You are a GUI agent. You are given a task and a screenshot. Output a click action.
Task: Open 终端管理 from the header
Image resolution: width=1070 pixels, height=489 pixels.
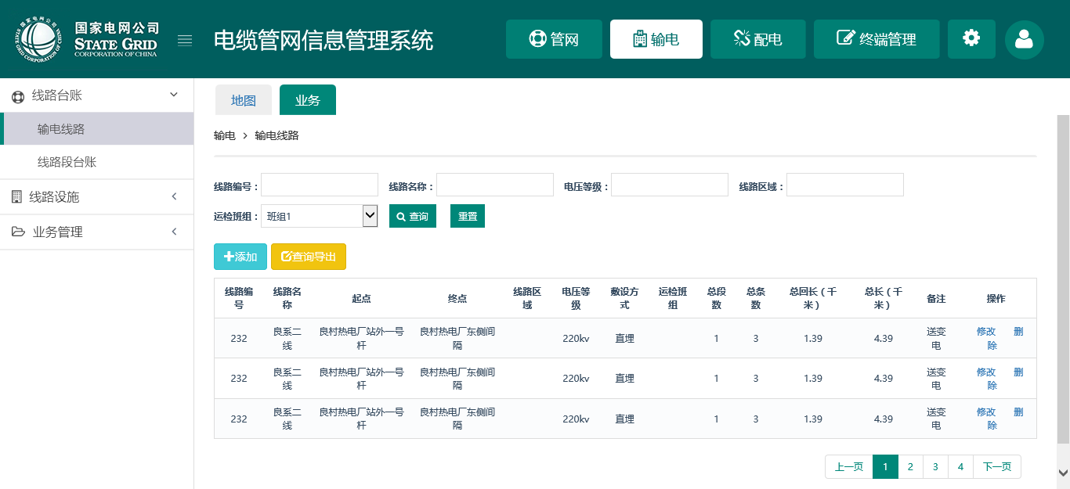tap(876, 39)
